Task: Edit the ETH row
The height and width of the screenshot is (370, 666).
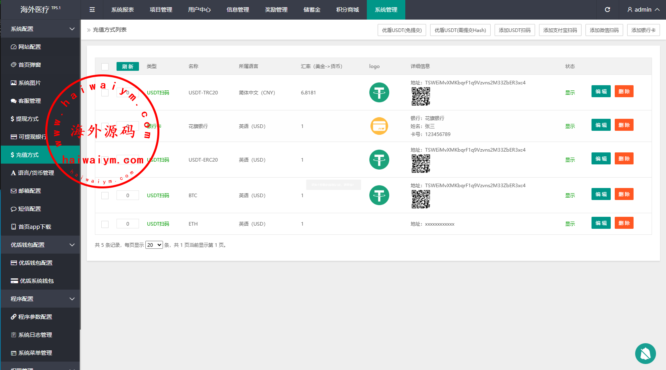Action: tap(601, 223)
